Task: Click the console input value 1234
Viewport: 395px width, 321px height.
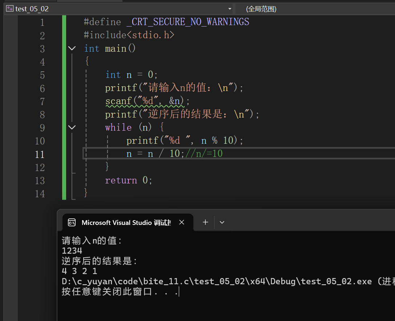Action: 72,251
